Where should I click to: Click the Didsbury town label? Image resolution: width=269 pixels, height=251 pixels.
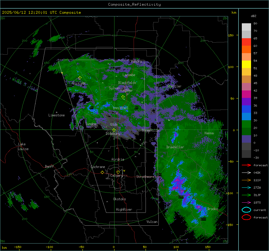(113, 134)
